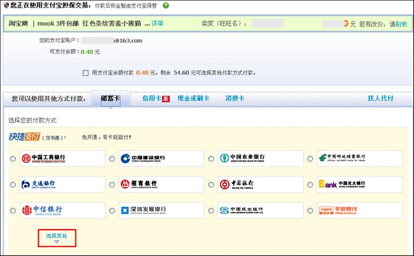Select the 平安银行 radio button
The image size is (414, 256).
click(310, 210)
